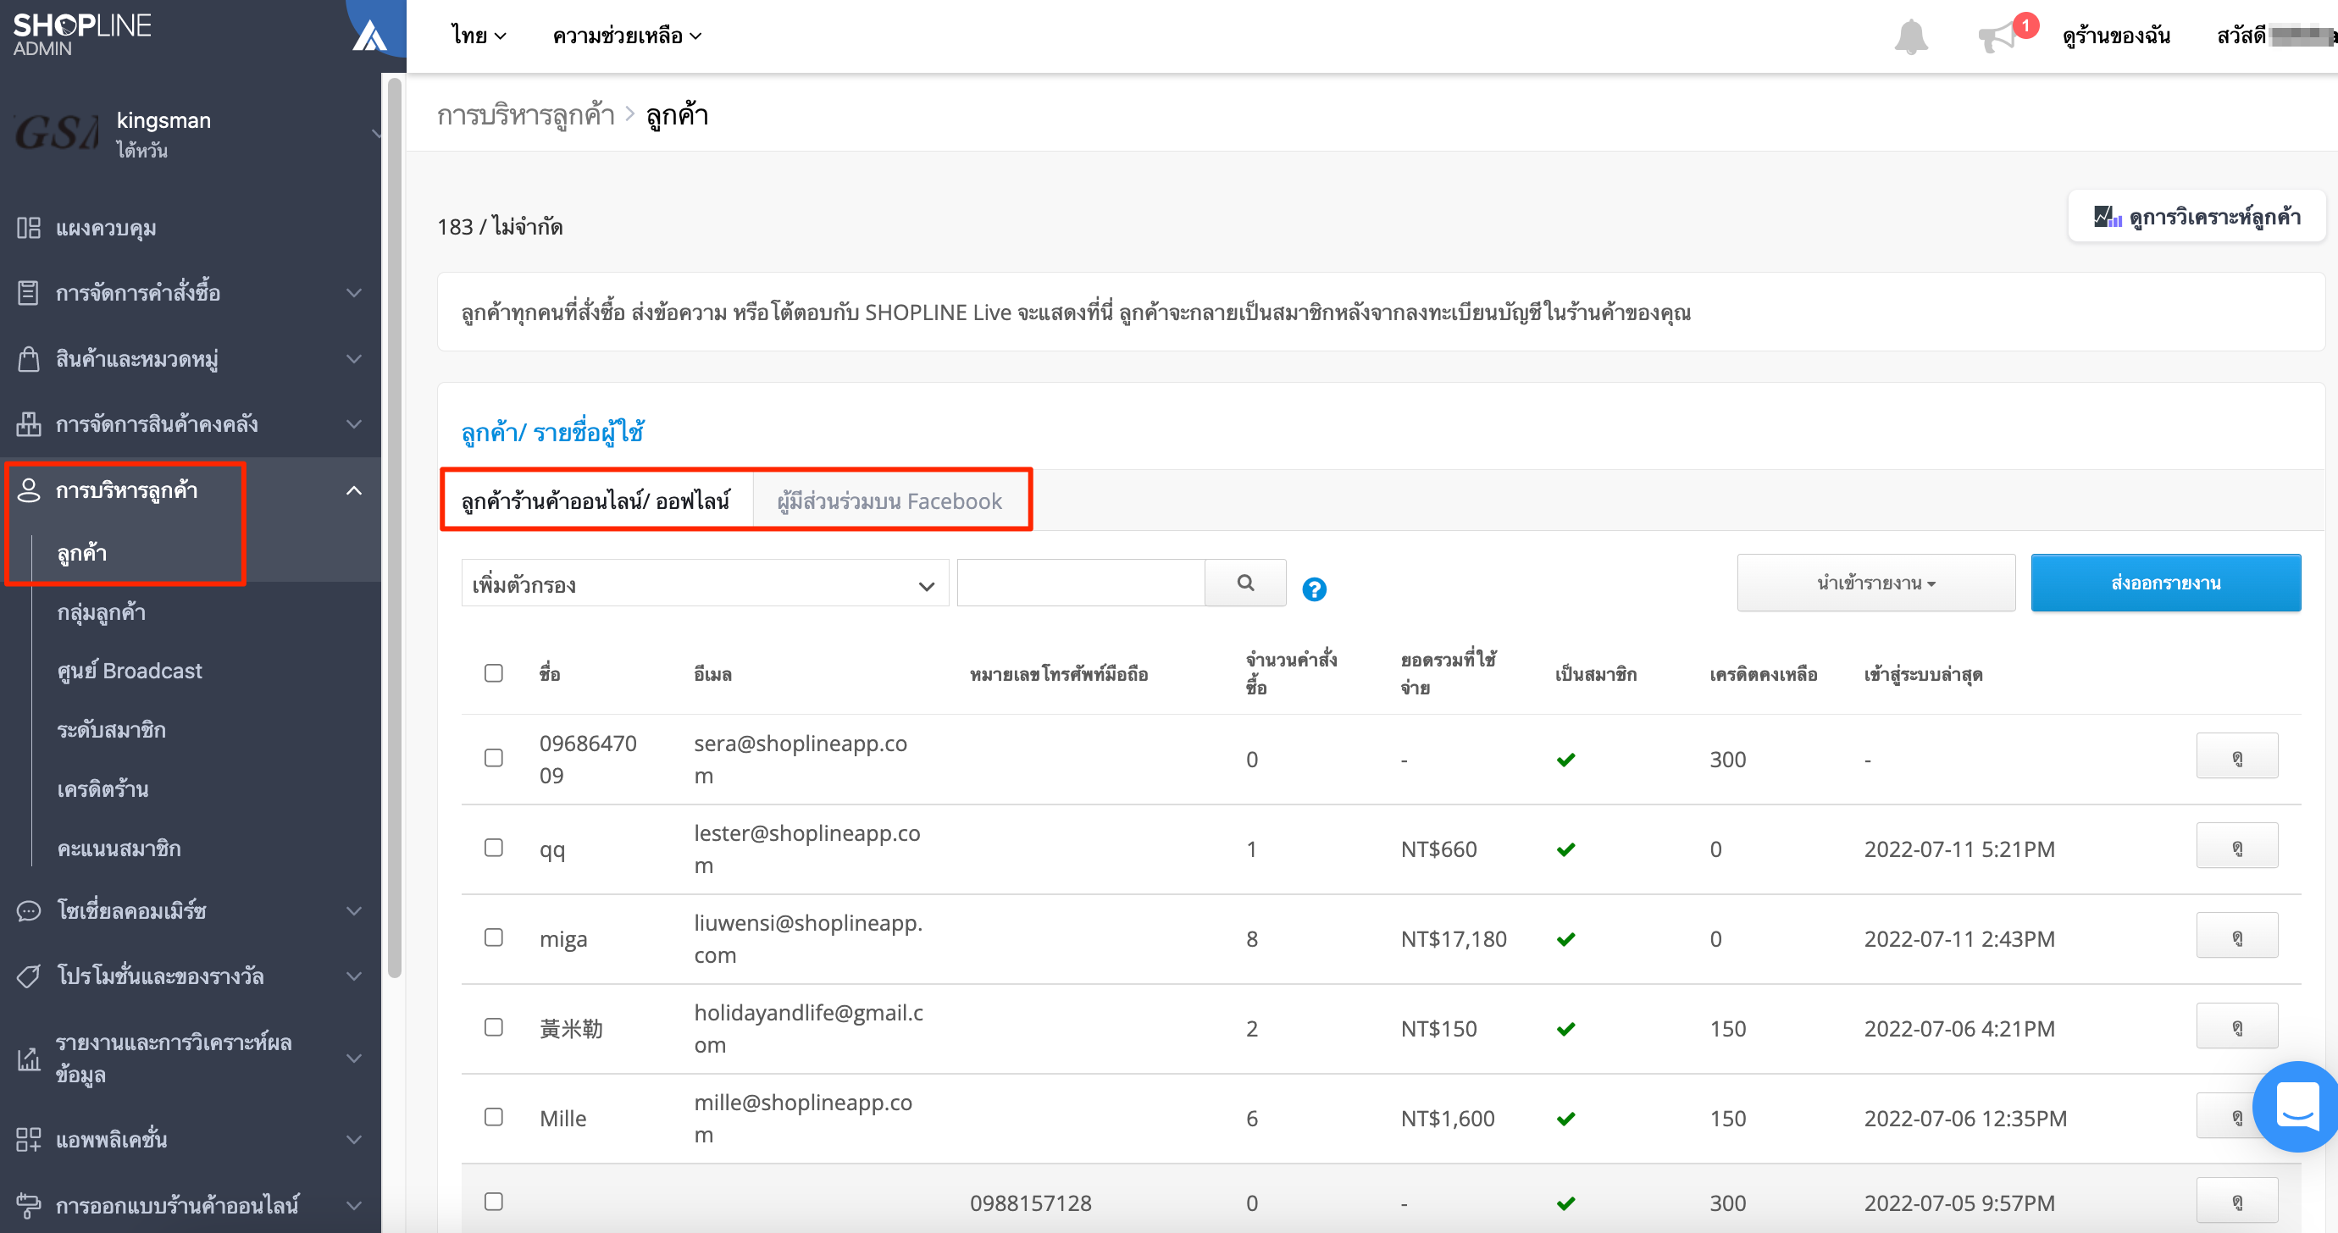Open เครดิตร้าน sidebar item
Screen dimensions: 2338x1233
pyautogui.click(x=102, y=788)
